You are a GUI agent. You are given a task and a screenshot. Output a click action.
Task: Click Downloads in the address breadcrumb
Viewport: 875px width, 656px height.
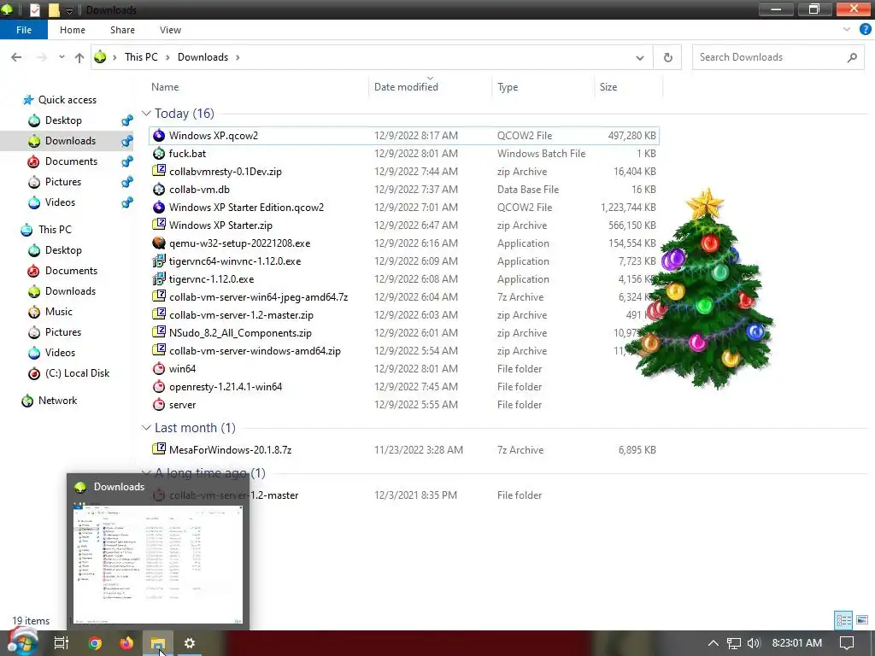pos(203,57)
